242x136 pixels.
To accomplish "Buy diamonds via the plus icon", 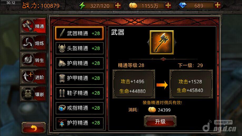I will pos(218,6).
